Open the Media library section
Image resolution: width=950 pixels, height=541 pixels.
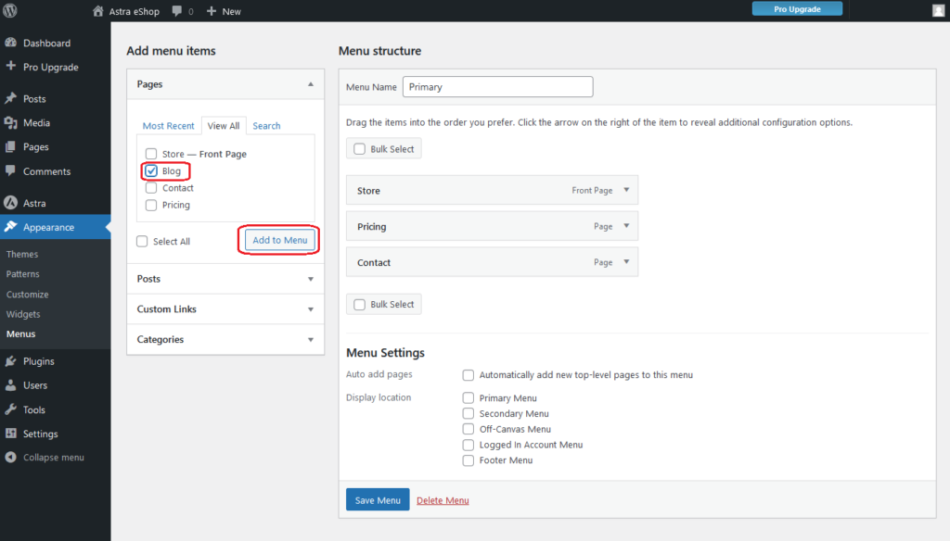37,122
